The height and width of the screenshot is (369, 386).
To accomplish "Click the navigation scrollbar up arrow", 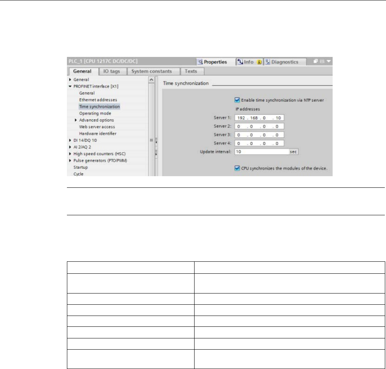I will click(x=151, y=80).
